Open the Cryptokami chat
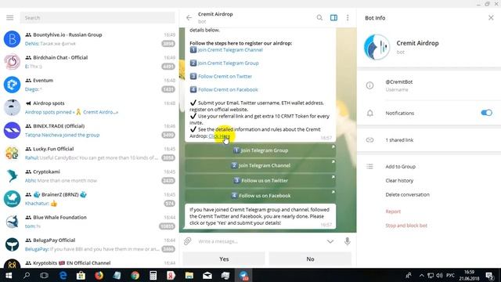 tap(89, 176)
